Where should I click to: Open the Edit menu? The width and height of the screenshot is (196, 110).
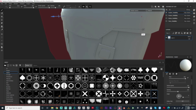pos(6,4)
